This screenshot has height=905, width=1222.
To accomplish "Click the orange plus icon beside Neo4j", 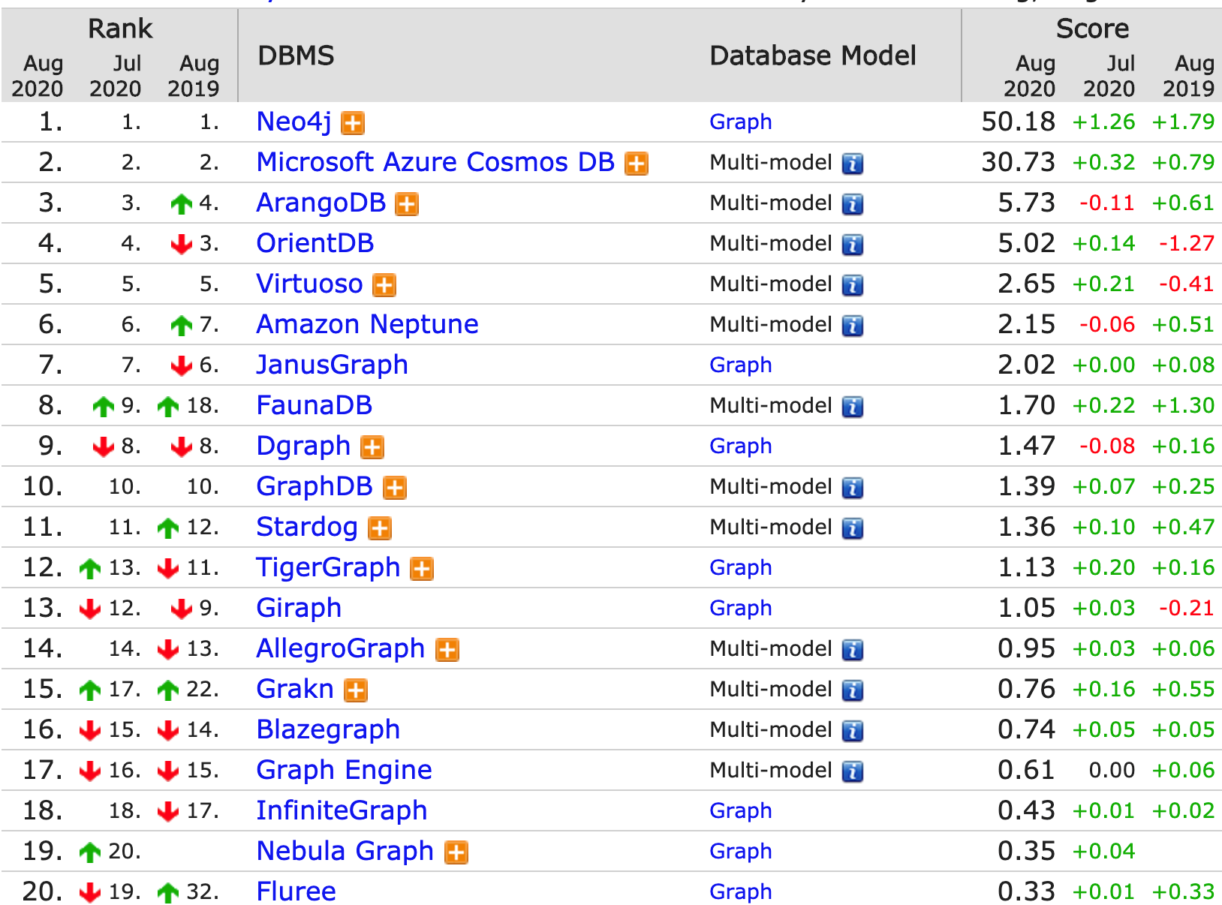I will pos(353,123).
